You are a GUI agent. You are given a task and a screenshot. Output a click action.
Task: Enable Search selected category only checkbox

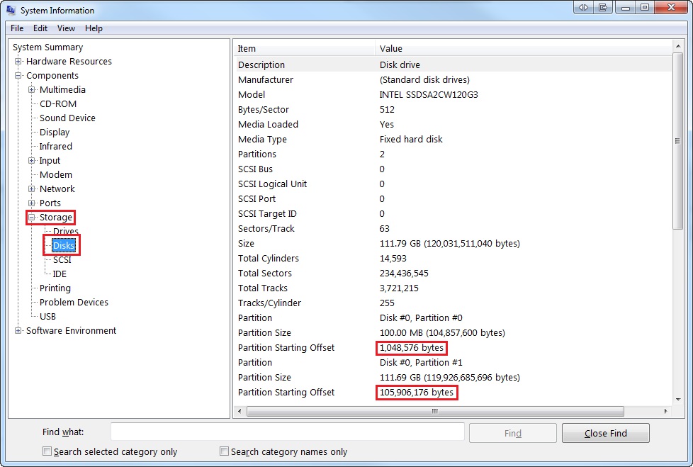click(47, 451)
